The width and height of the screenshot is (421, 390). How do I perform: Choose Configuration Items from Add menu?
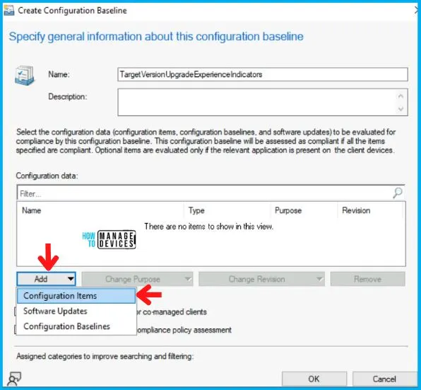coord(76,296)
